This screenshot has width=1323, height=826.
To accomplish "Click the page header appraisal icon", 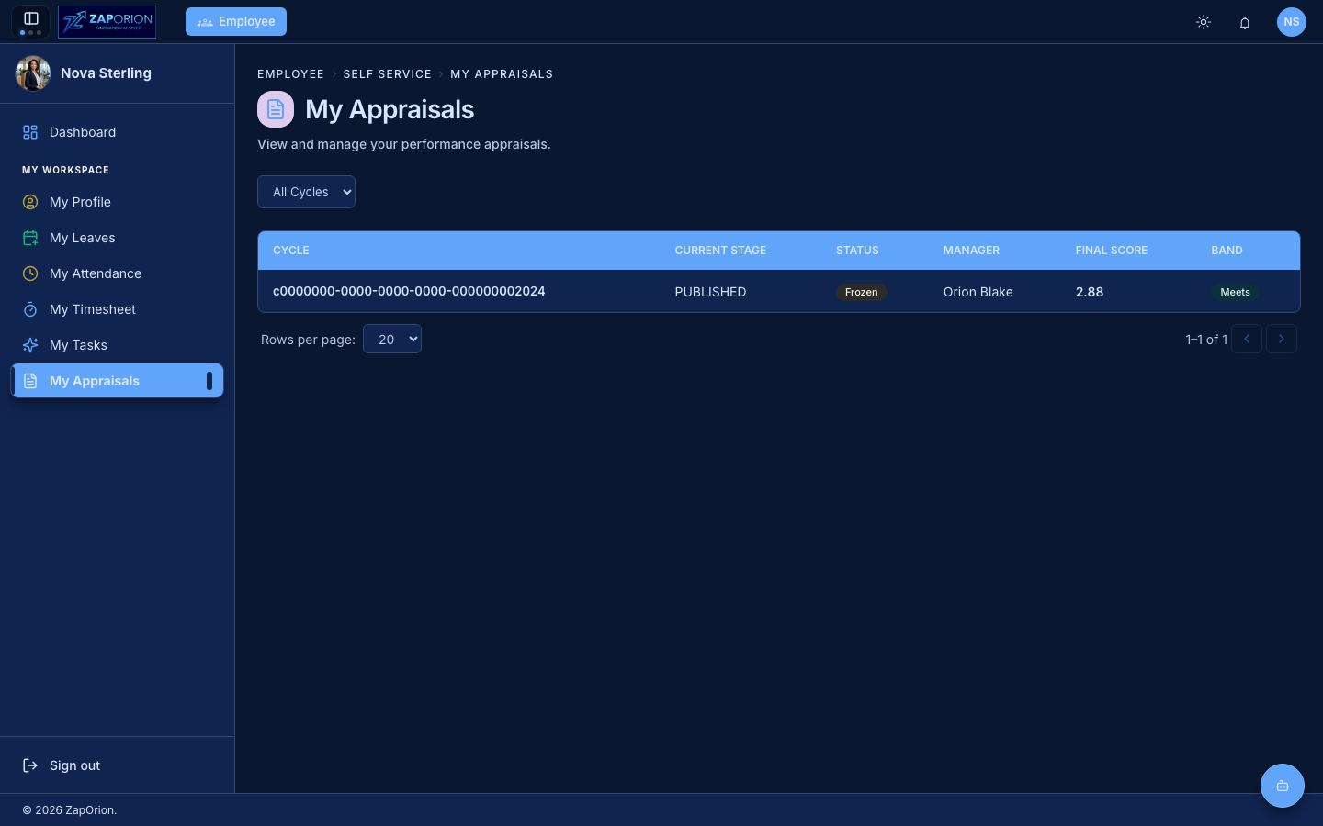I will tap(276, 109).
